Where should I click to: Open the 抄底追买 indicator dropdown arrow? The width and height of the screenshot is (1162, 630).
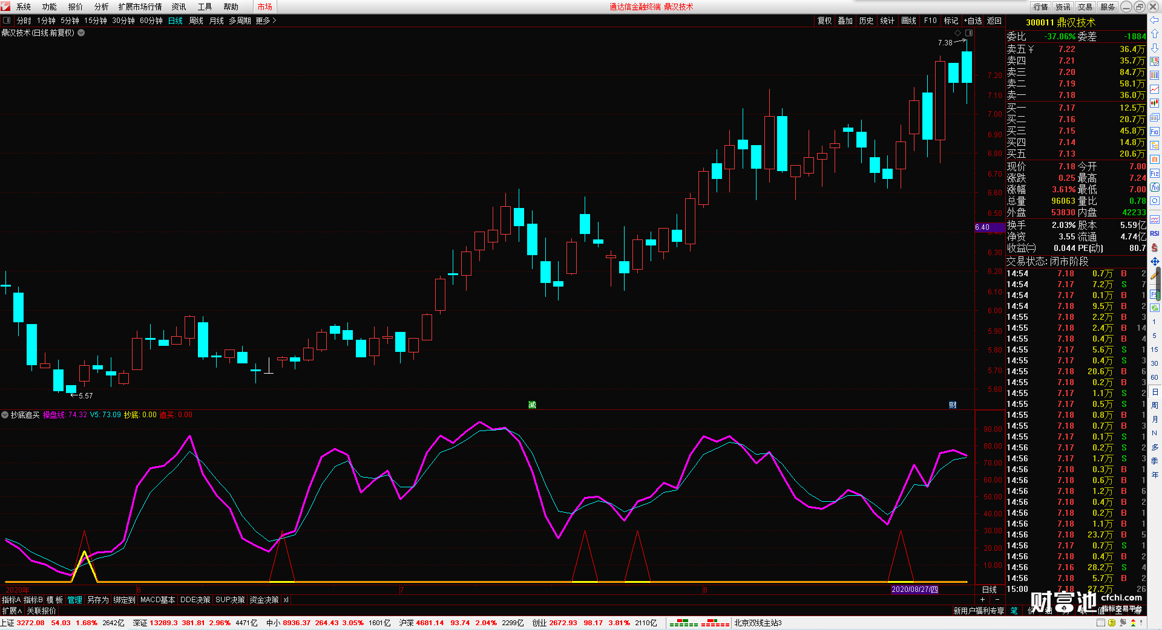click(x=5, y=415)
